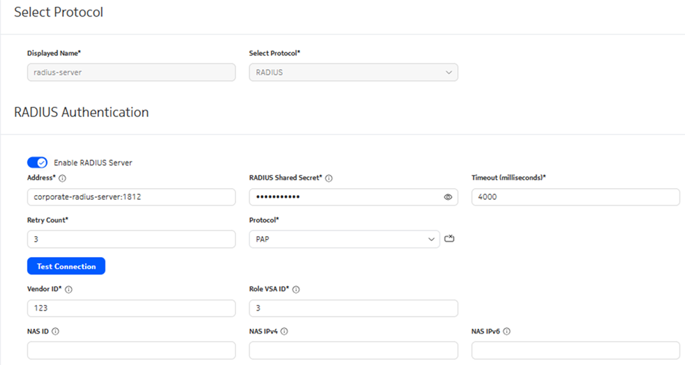Open the Select Protocol RADIUS dropdown
The image size is (685, 365).
pyautogui.click(x=353, y=72)
